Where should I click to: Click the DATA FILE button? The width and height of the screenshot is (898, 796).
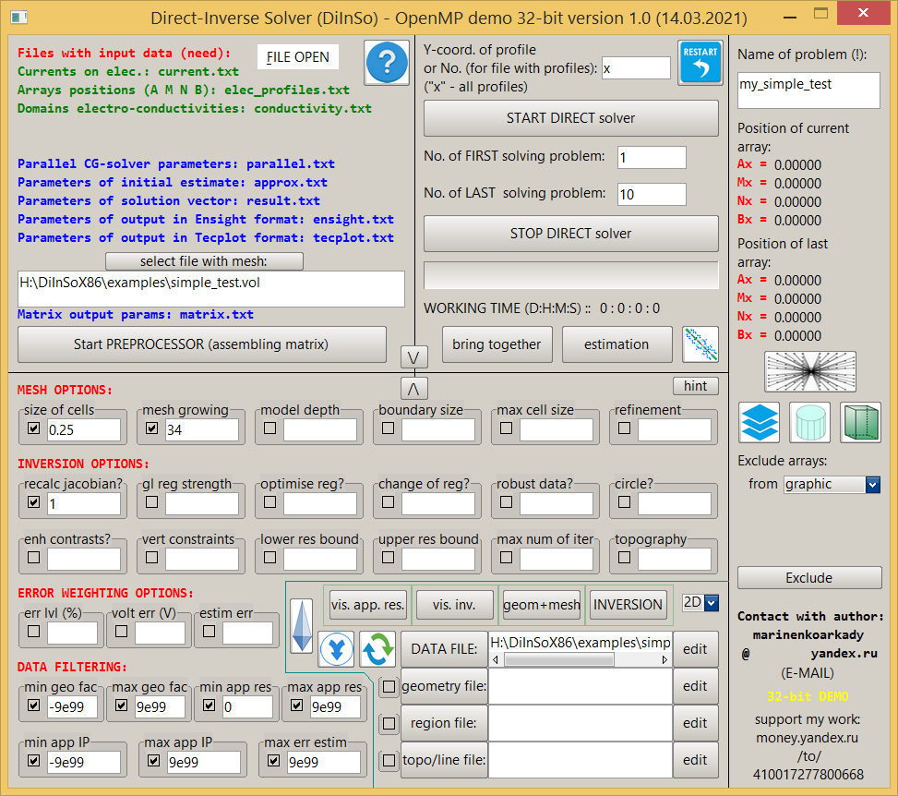(445, 649)
